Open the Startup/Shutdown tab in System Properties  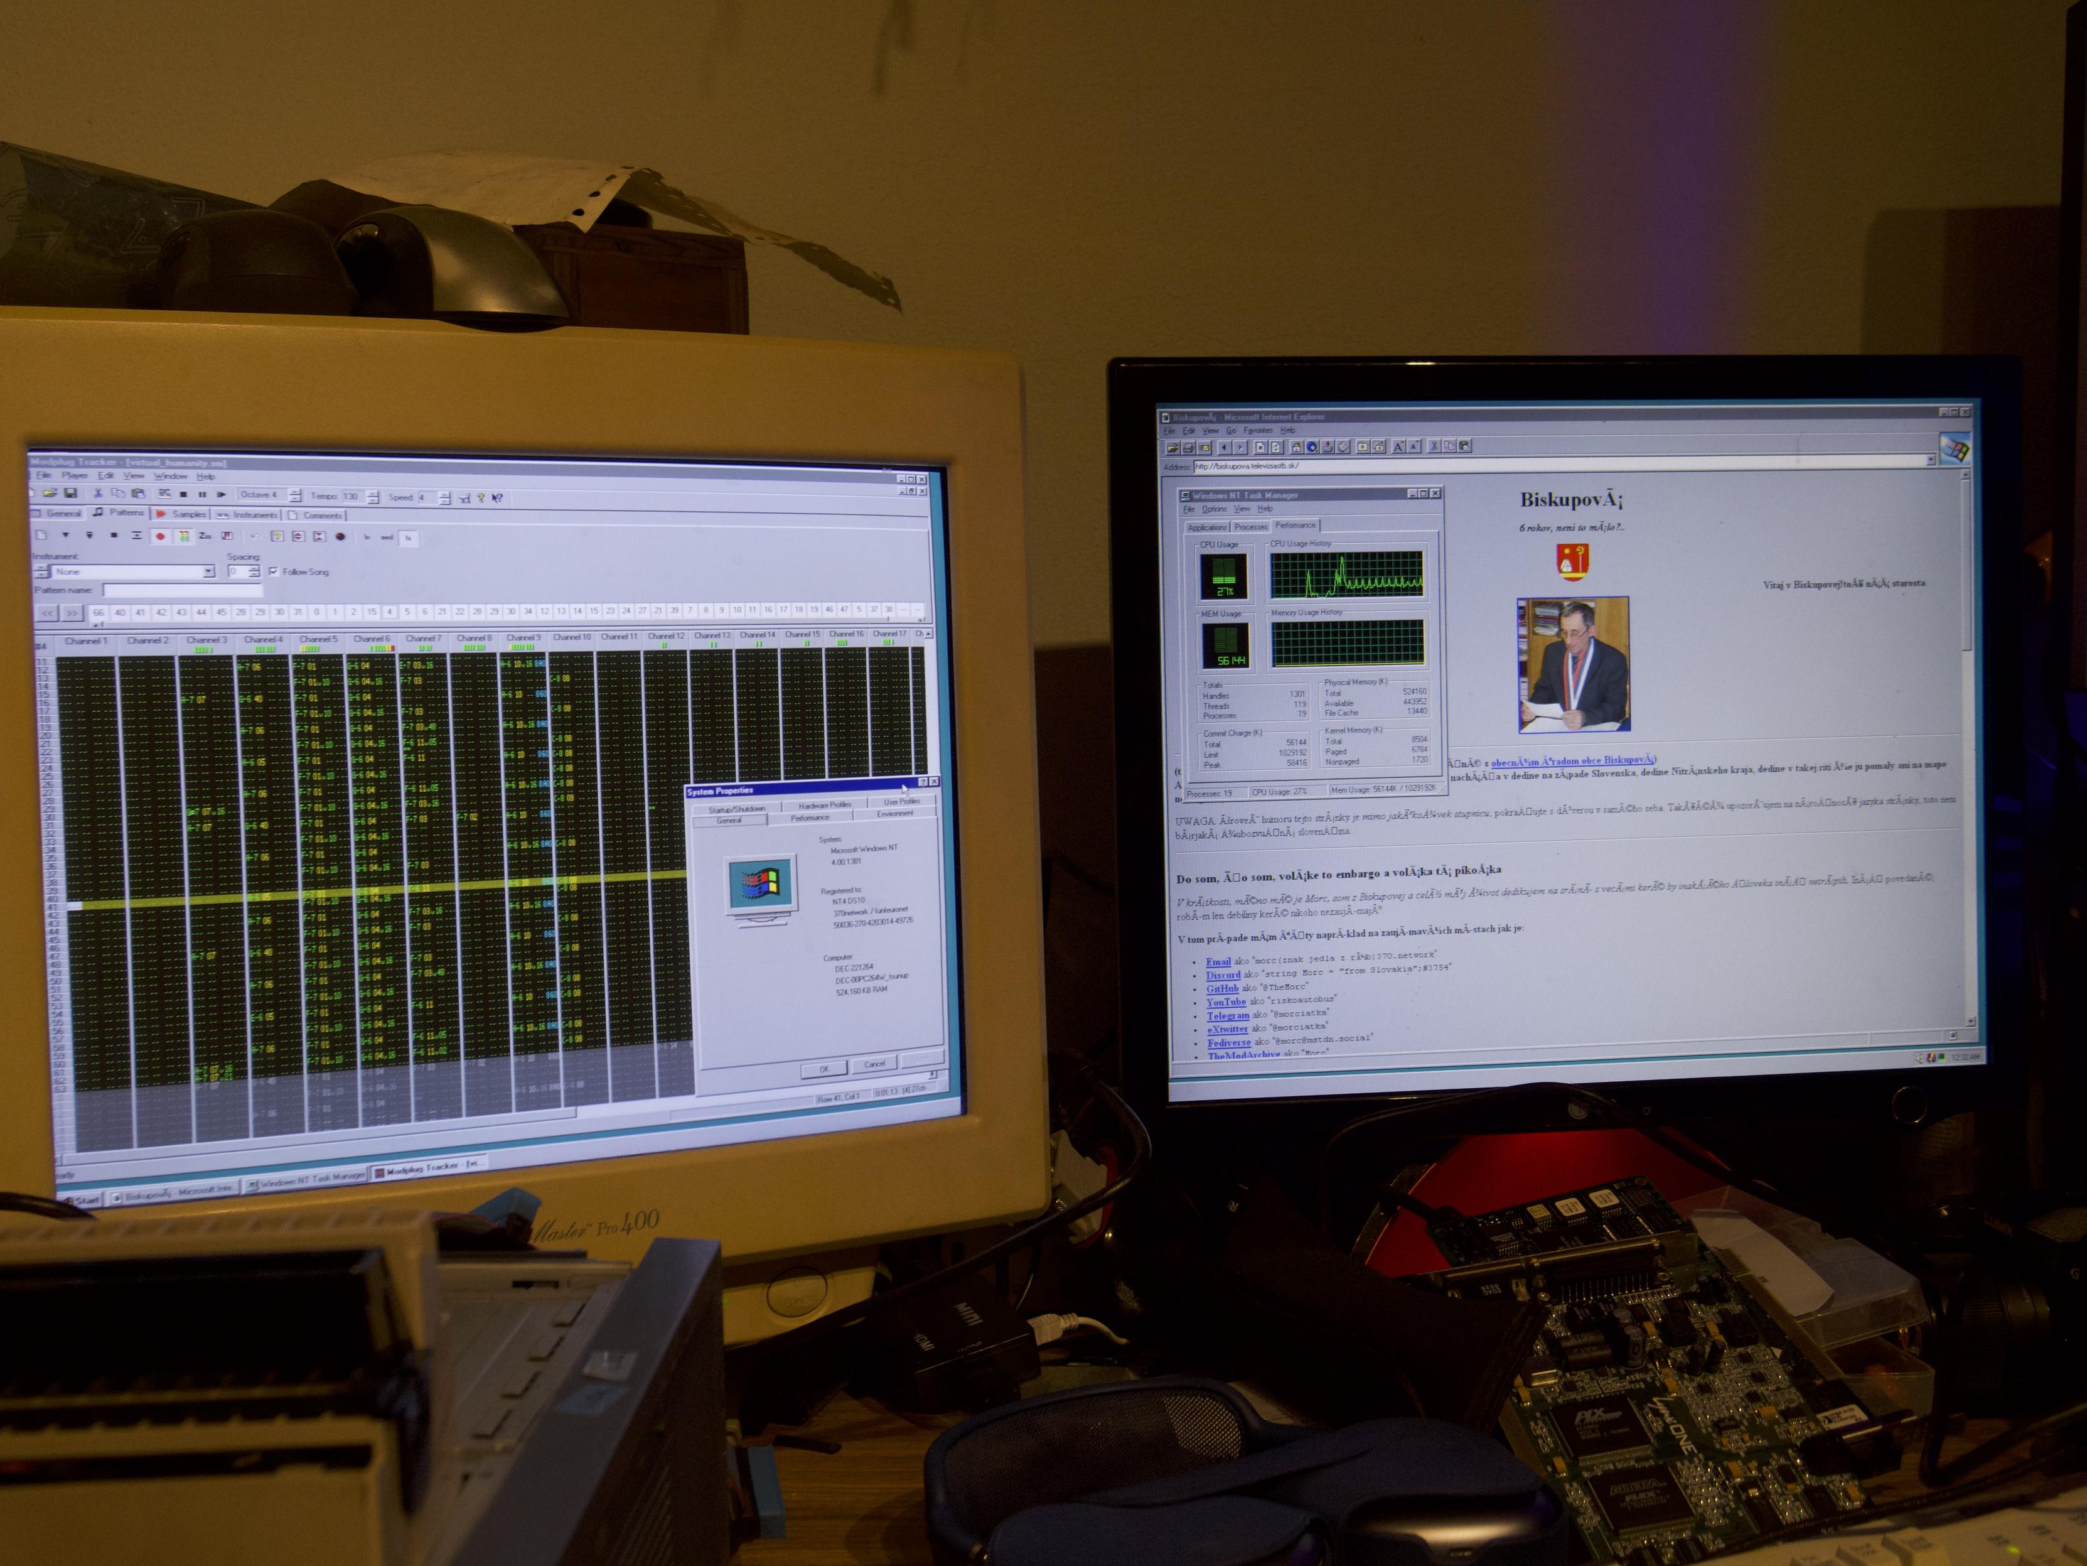(737, 809)
